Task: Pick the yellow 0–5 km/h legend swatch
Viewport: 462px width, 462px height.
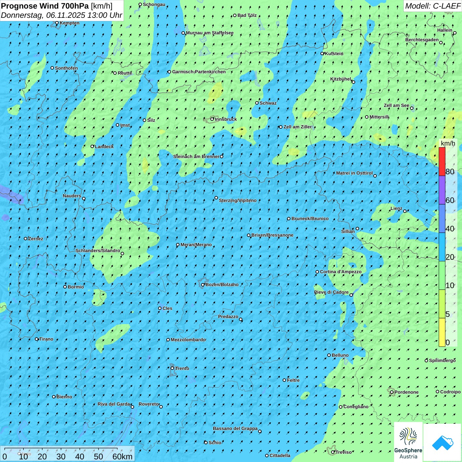Action: coord(442,332)
